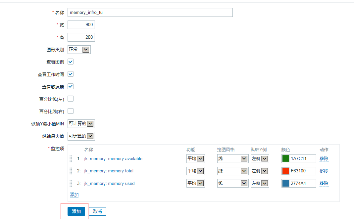Click the blue 2774A4 color swatch
This screenshot has width=354, height=220.
285,184
